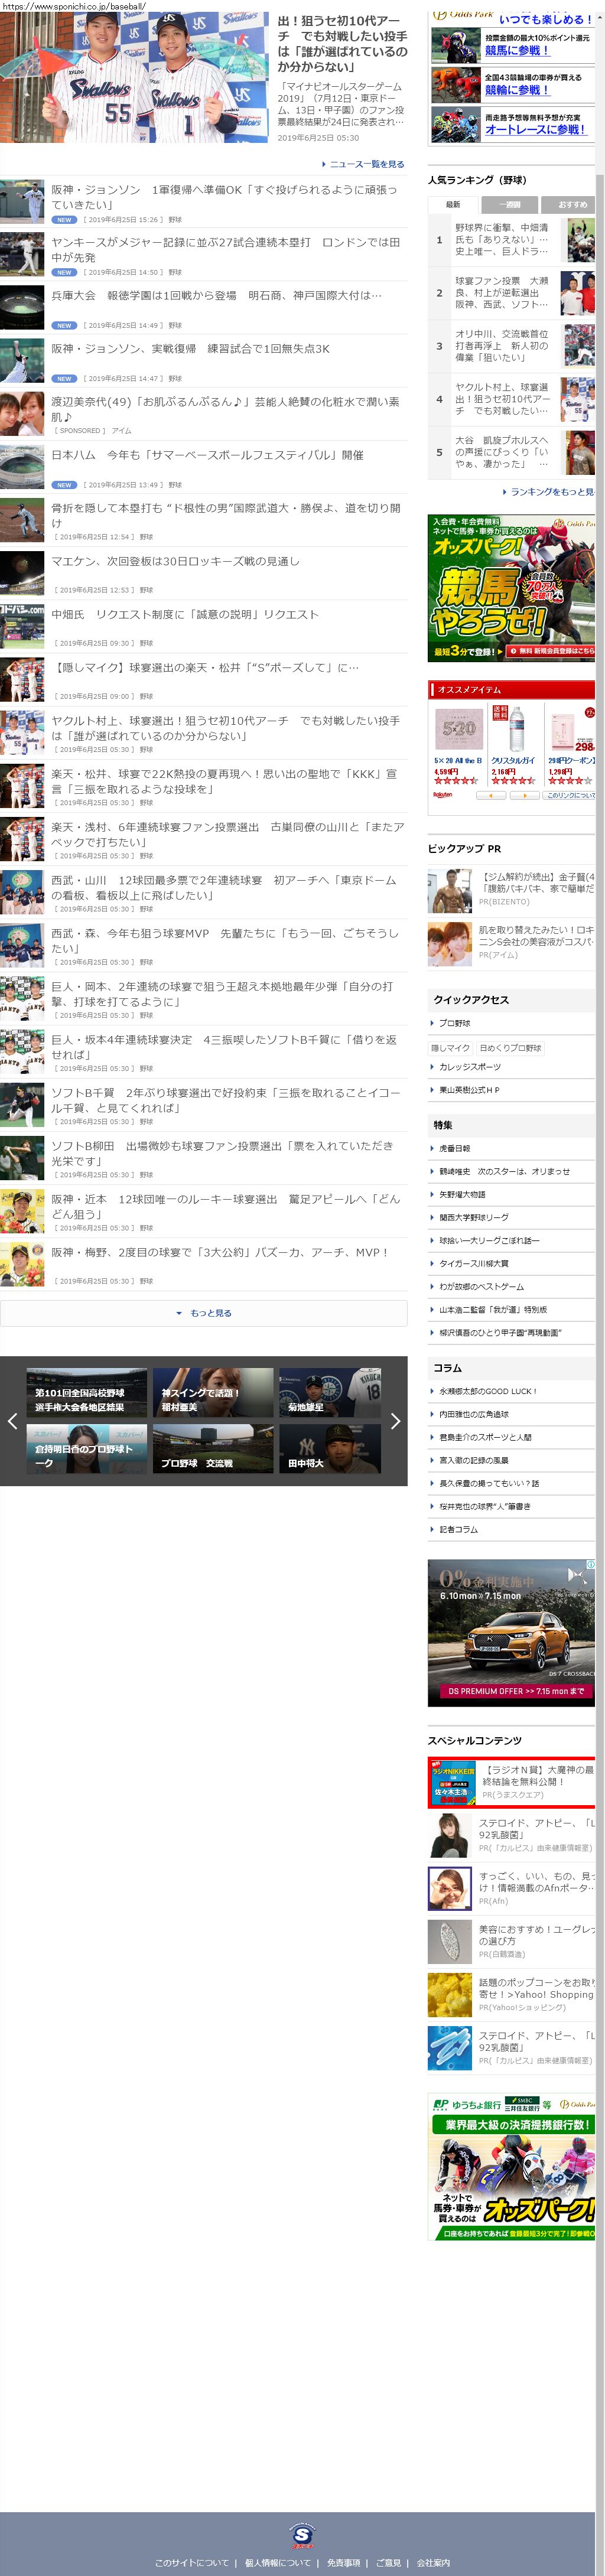Image resolution: width=605 pixels, height=2576 pixels.
Task: Click the 隠しマイク tag button
Action: tap(450, 1049)
